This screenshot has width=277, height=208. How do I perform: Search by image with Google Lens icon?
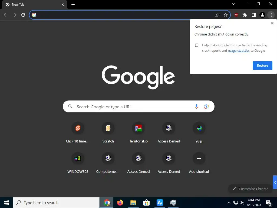[206, 106]
